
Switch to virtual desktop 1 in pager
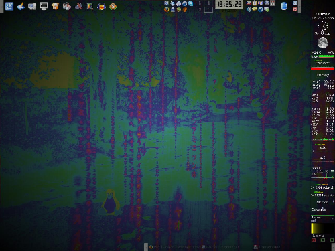(x=200, y=3)
